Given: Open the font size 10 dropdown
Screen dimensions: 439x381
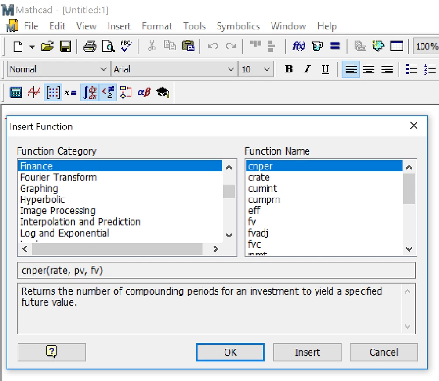Looking at the screenshot, I should point(267,69).
